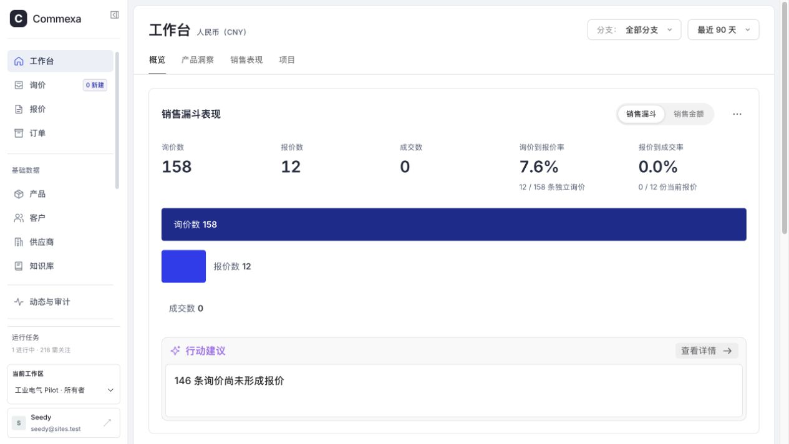Switch the chart to 销售金额 view
The height and width of the screenshot is (444, 789).
(x=689, y=114)
